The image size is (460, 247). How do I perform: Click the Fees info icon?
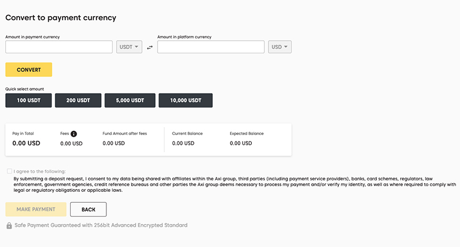pyautogui.click(x=74, y=134)
